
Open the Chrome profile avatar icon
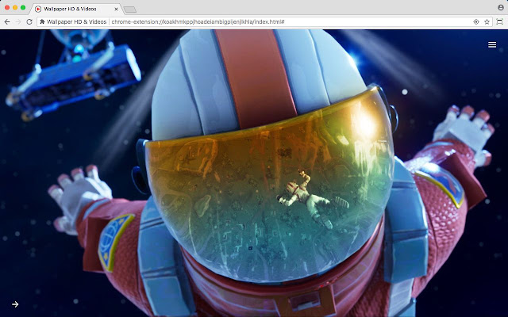pos(501,7)
